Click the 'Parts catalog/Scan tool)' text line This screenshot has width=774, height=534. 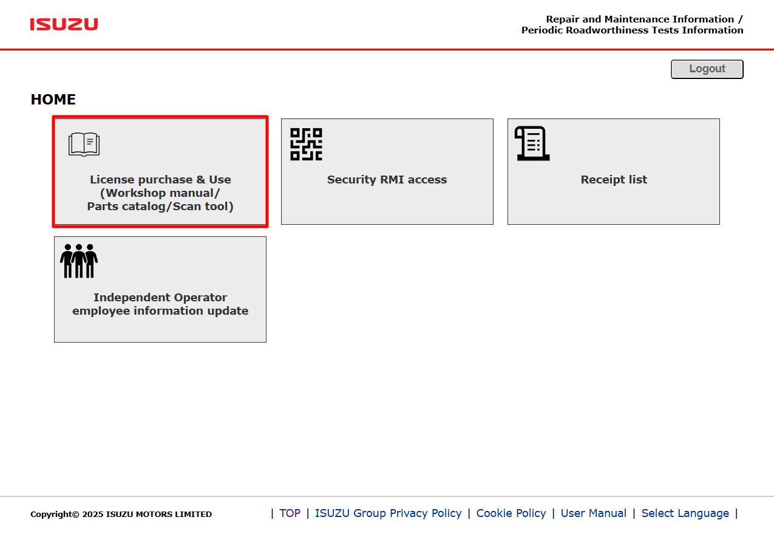[x=160, y=207]
